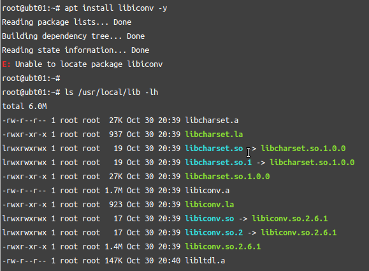
Task: Click the standalone libcharset.so.1.0.0 file entry
Action: click(228, 177)
